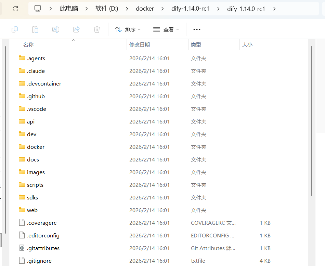Screen dimensions: 325x274
Task: Expand the last breadcrumb chevron
Action: coord(274,9)
